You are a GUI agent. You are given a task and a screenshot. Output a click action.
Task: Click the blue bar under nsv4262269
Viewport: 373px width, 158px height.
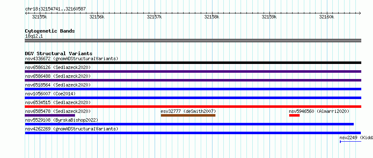(x=193, y=133)
